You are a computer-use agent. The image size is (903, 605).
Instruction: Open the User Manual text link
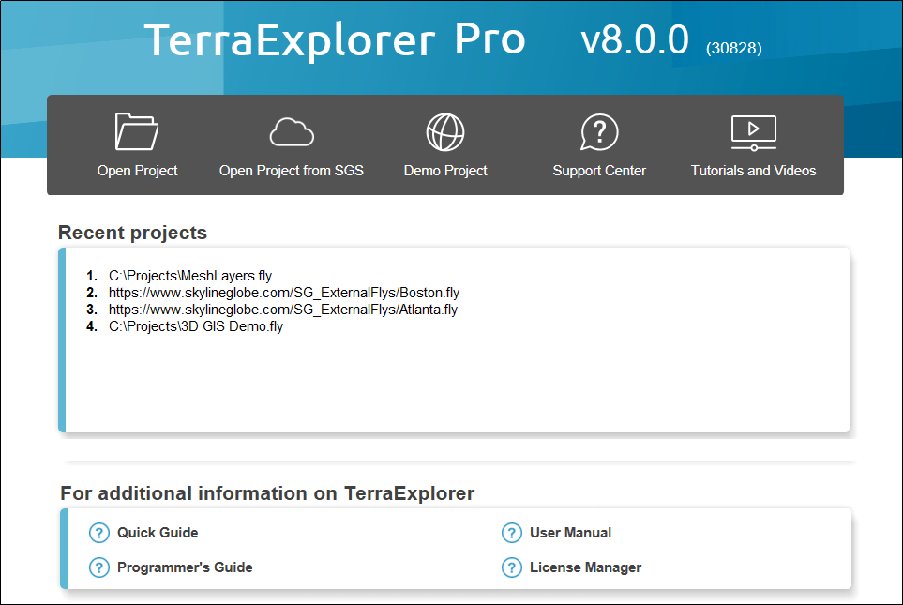tap(570, 533)
